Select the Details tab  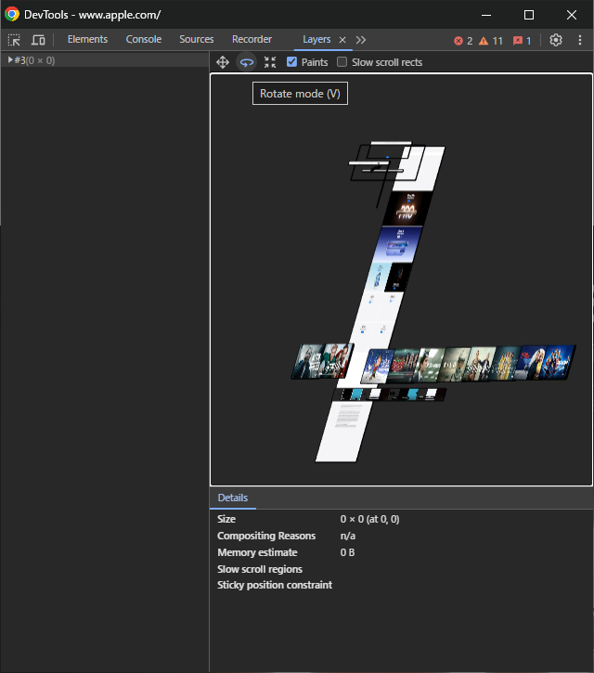tap(233, 498)
